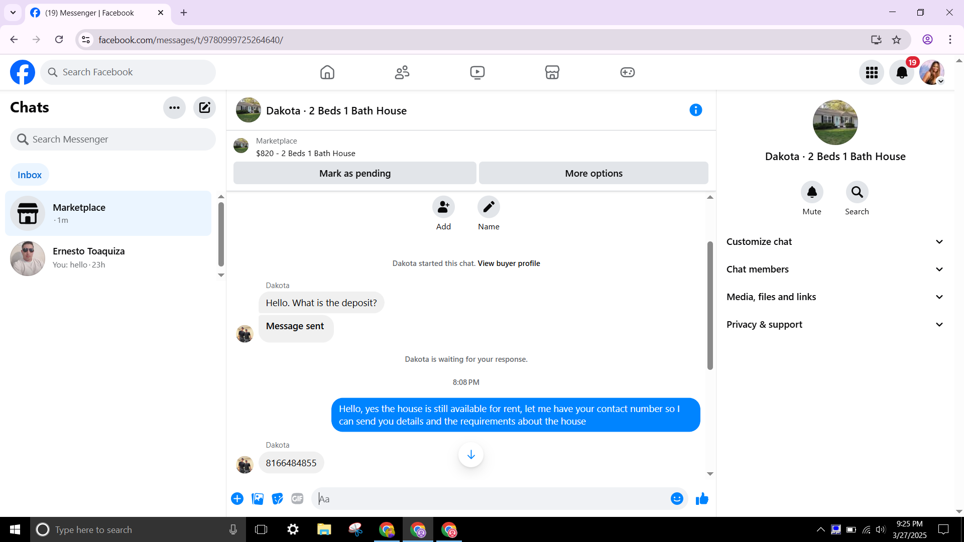Click the Windows taskbar search box
The height and width of the screenshot is (542, 964).
(138, 529)
